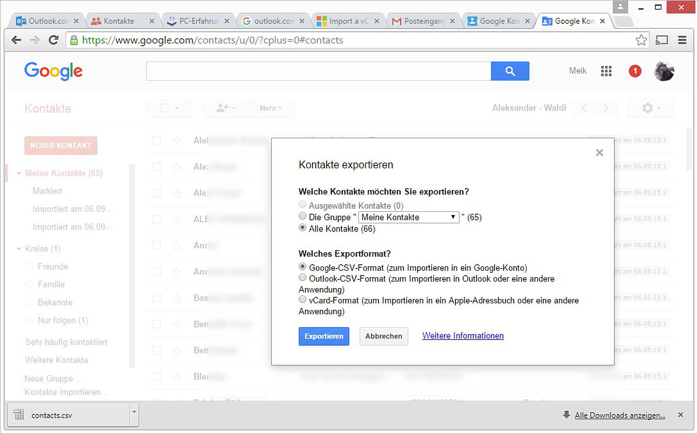Click the Abbrechen button
Image resolution: width=698 pixels, height=434 pixels.
pyautogui.click(x=384, y=336)
